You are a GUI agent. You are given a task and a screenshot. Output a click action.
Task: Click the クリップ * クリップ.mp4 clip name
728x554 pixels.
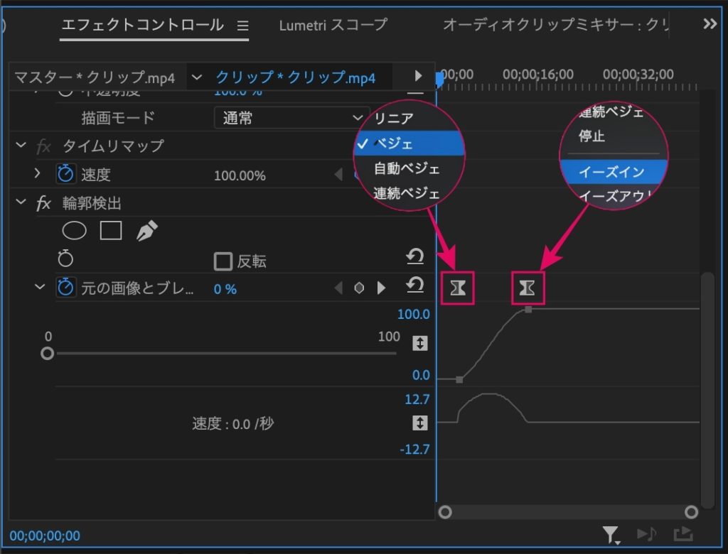tap(295, 77)
